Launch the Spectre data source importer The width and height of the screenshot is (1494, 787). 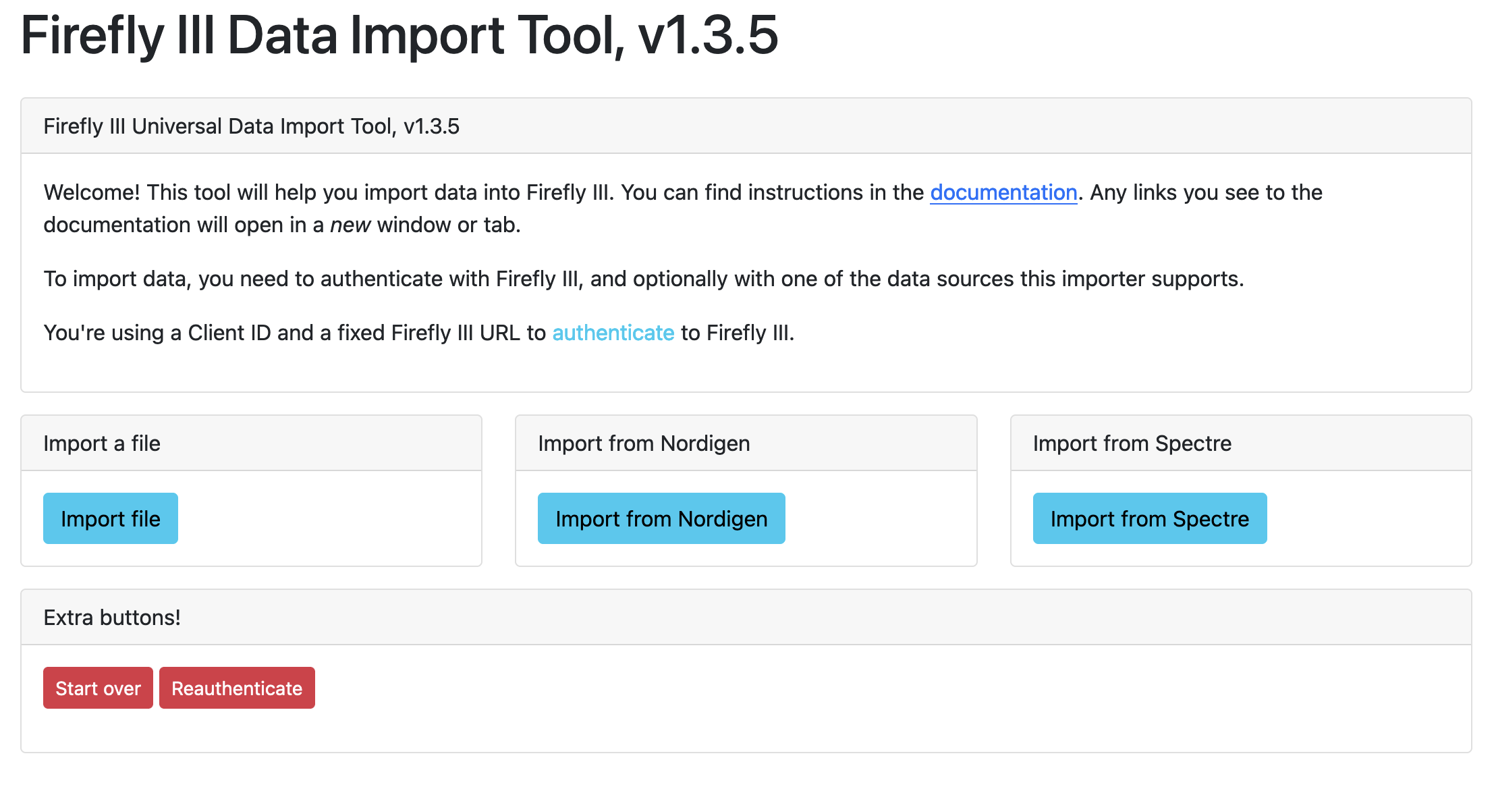1149,518
